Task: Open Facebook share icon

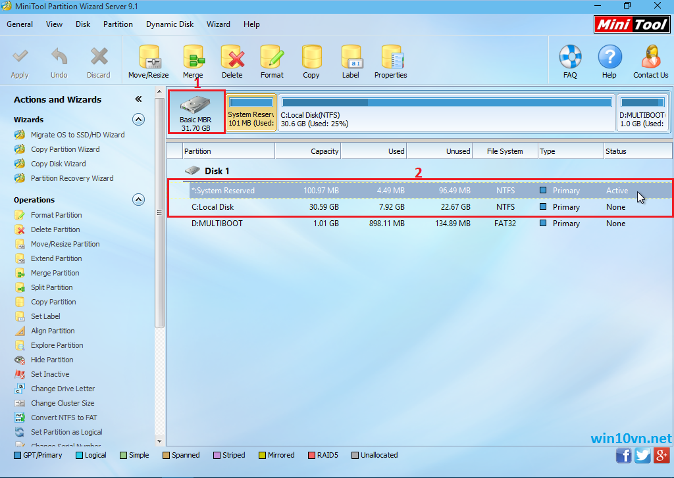Action: pyautogui.click(x=624, y=455)
